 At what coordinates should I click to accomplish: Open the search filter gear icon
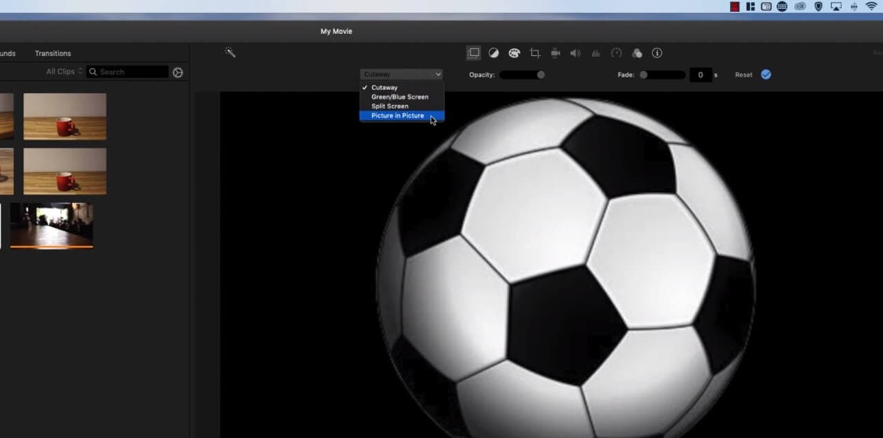[178, 71]
